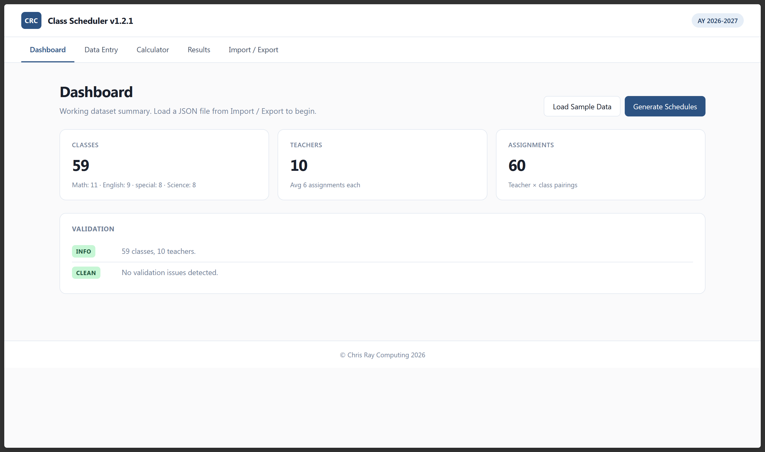
Task: Click '59 classes, 10 teachers.' message
Action: coord(159,251)
